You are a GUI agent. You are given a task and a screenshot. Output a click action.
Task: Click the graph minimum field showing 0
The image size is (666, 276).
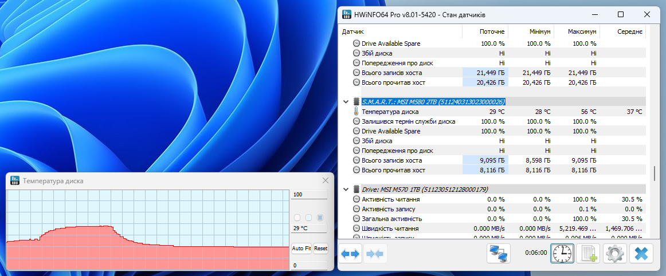tap(310, 265)
